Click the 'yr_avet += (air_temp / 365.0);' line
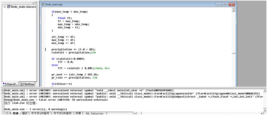Screen dimensions: 267x115 coord(75,74)
